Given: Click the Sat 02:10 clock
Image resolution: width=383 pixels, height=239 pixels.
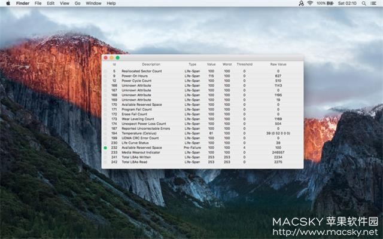Looking at the screenshot, I should [x=347, y=4].
